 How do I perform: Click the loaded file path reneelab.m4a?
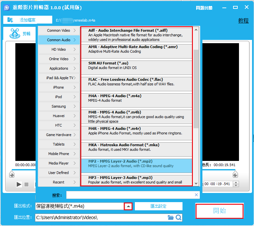click(75, 20)
